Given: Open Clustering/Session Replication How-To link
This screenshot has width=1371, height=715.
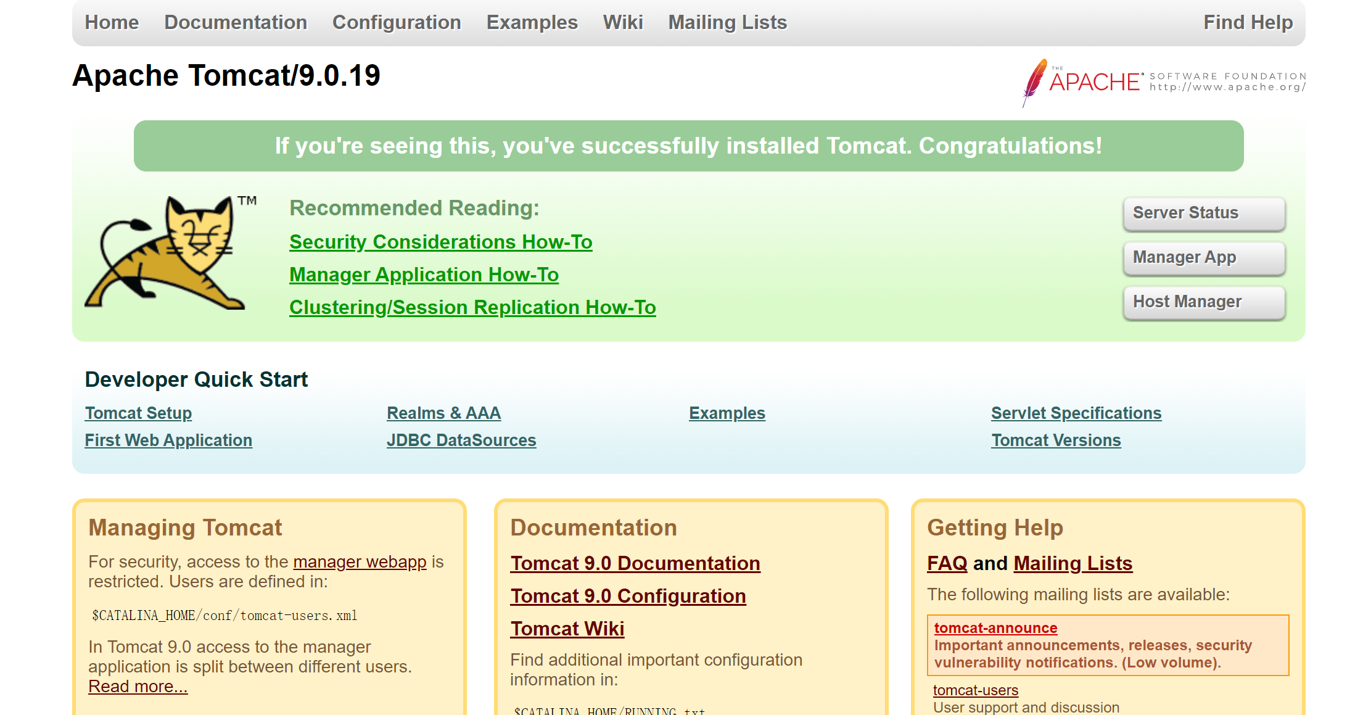Looking at the screenshot, I should [472, 307].
